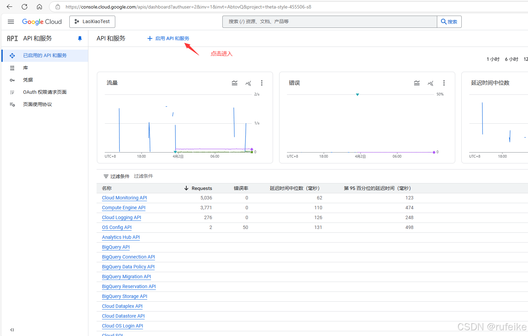Toggle legend icon on 流量 chart
The height and width of the screenshot is (336, 528).
235,83
